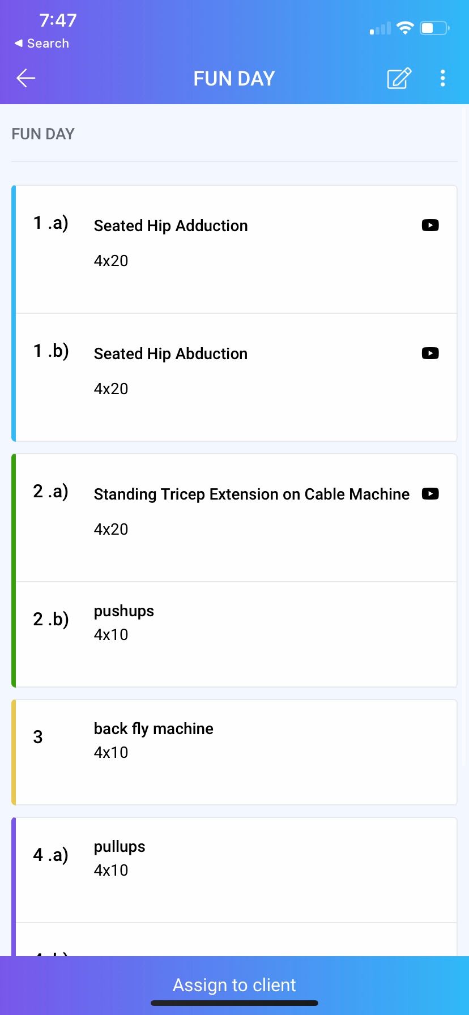Tap the 2 .b) superset label
469x1015 pixels.
pos(51,619)
